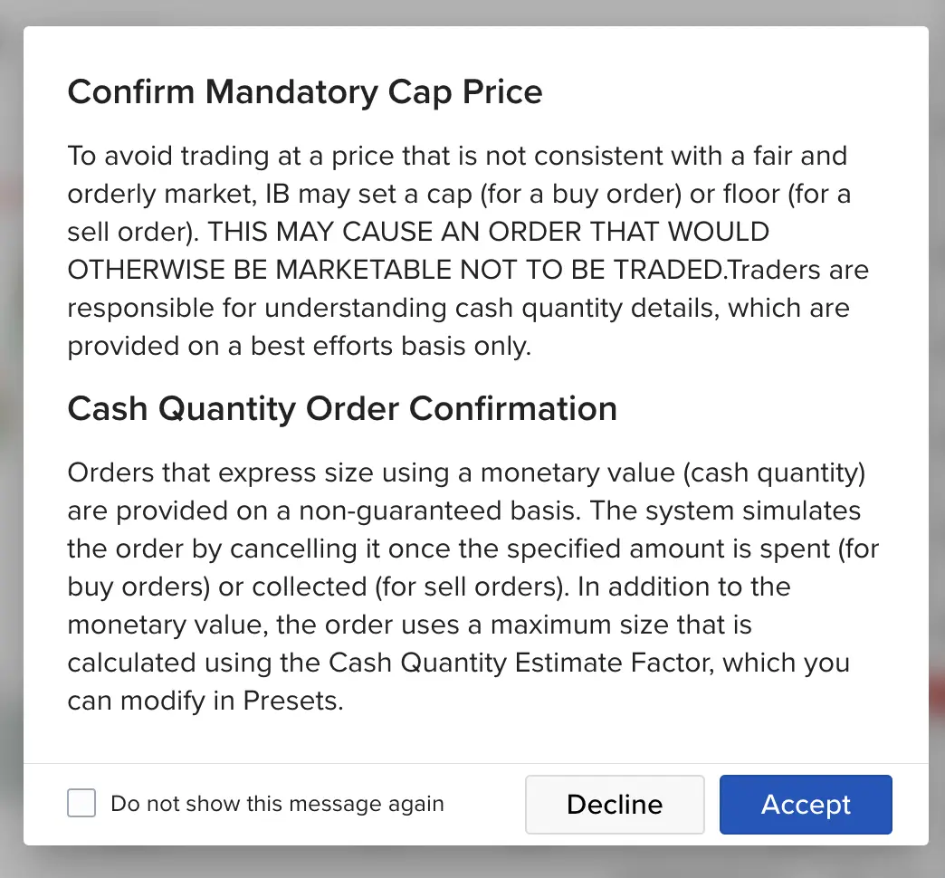
Task: Click the Accept button
Action: point(806,805)
